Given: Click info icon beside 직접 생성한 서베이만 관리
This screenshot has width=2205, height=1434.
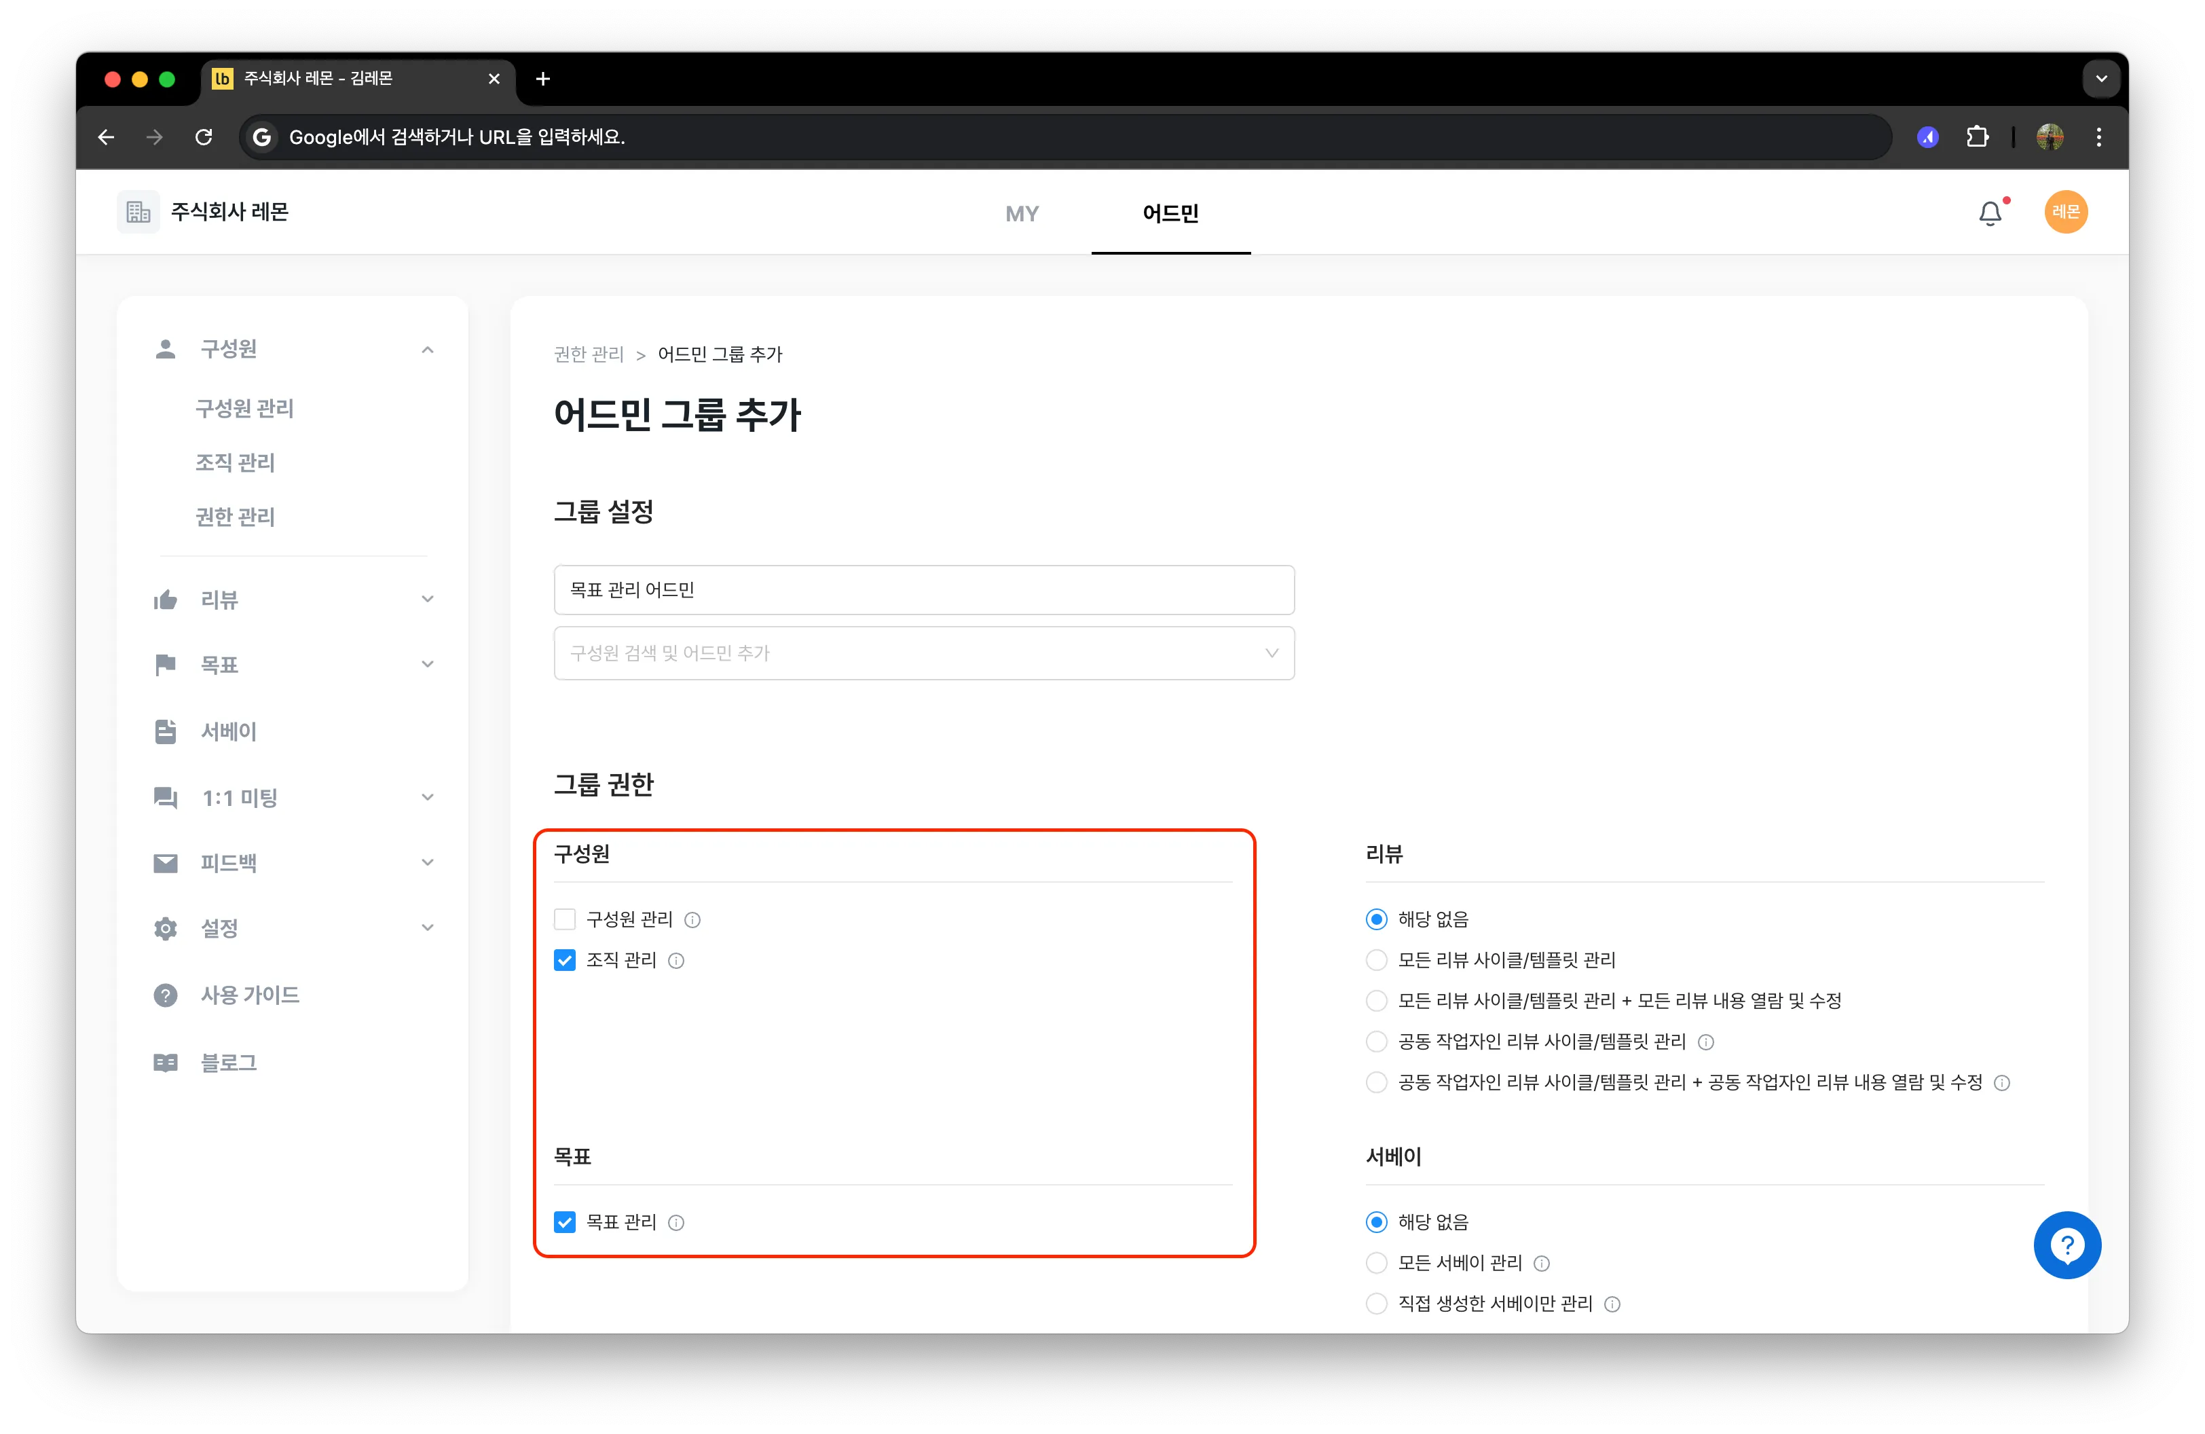Looking at the screenshot, I should tap(1612, 1304).
